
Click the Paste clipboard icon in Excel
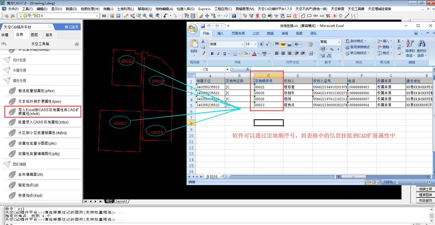coord(194,43)
